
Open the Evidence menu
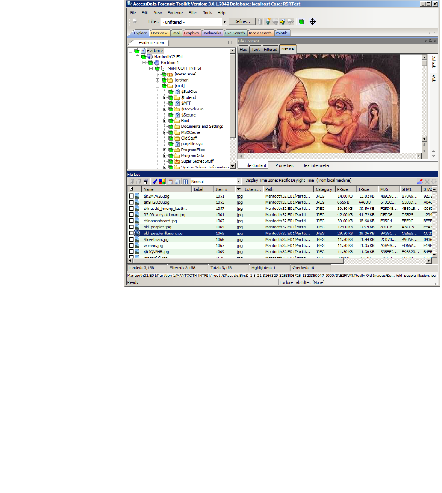point(175,13)
